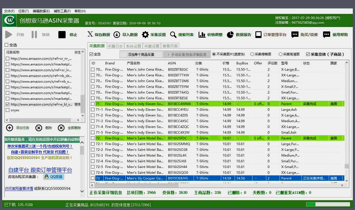Click the bar chart icon for 价格调整
This screenshot has height=210, width=355.
[x=202, y=35]
